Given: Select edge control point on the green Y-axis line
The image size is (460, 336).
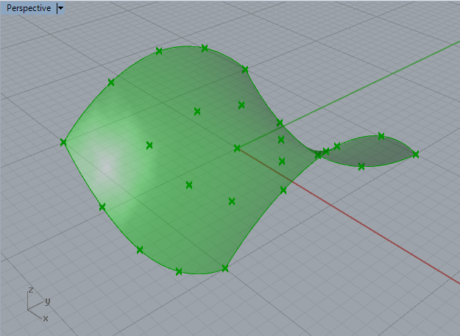Looking at the screenshot, I should coord(280,123).
